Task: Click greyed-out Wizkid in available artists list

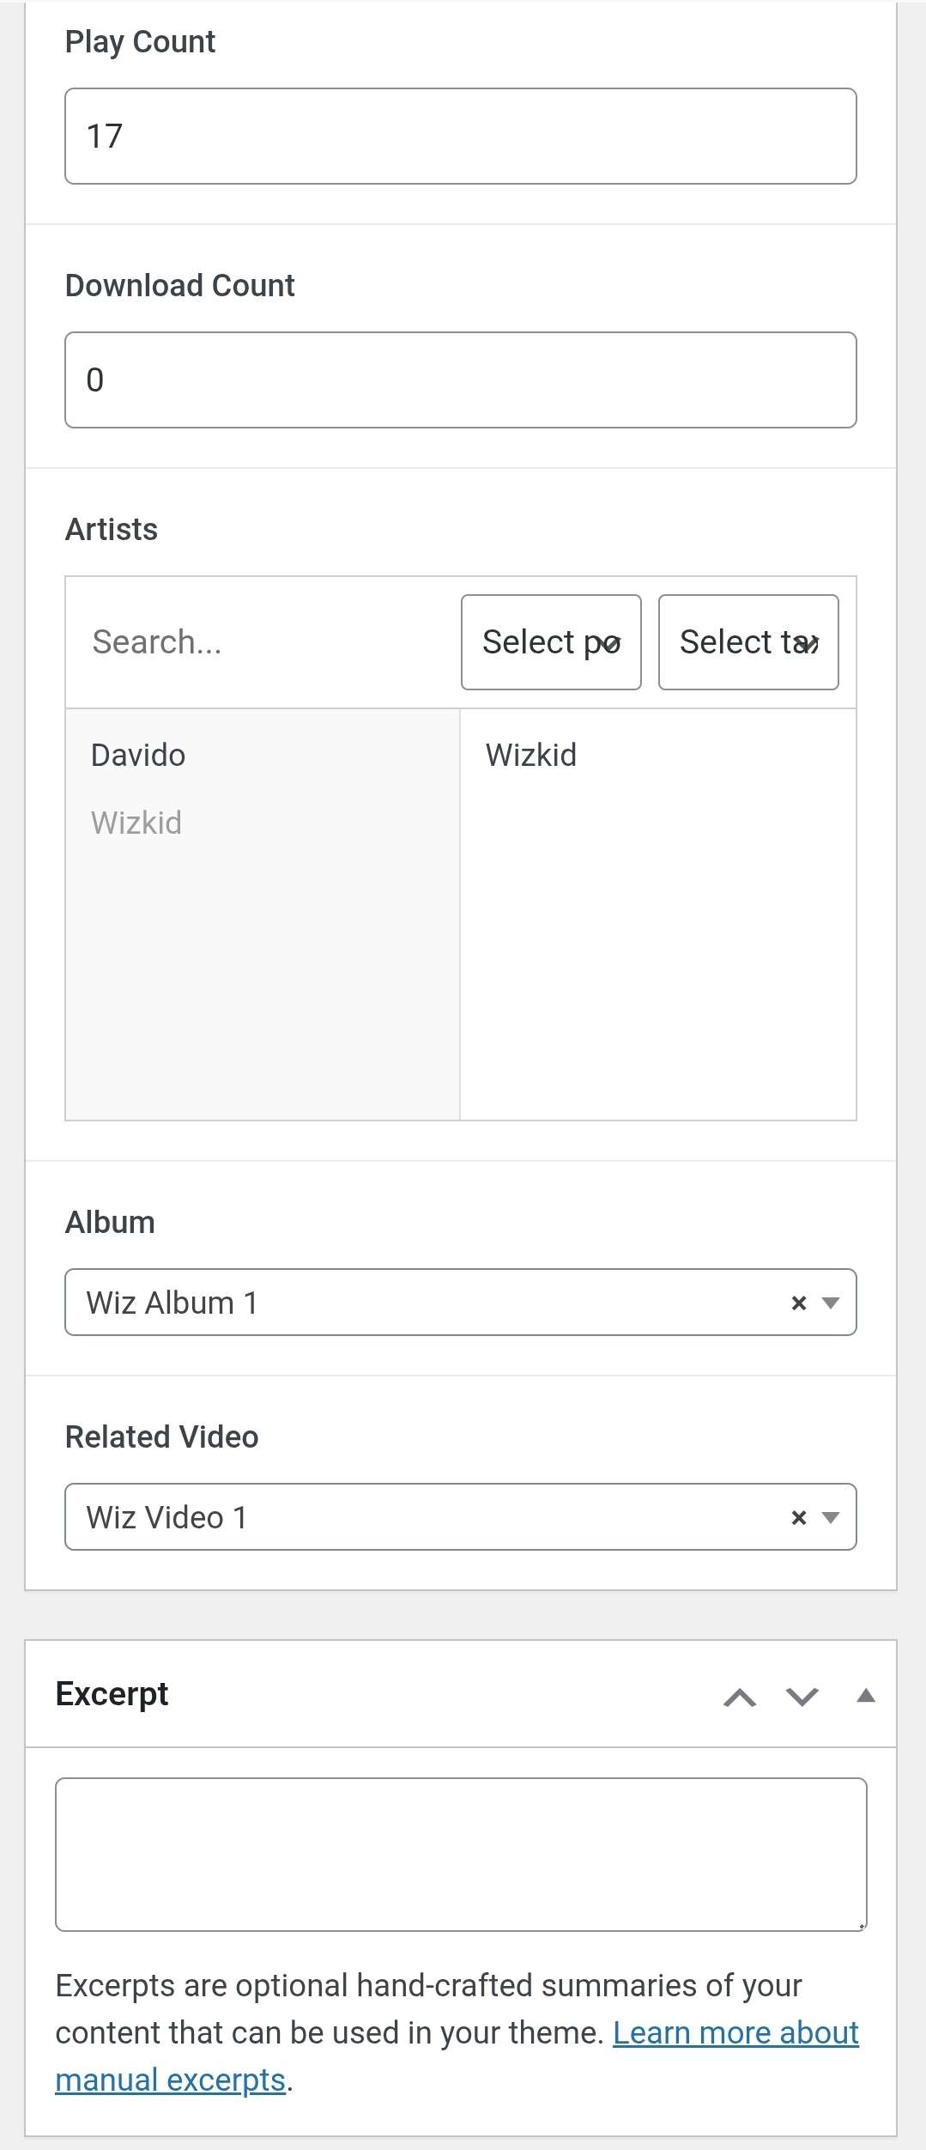Action: coord(136,823)
